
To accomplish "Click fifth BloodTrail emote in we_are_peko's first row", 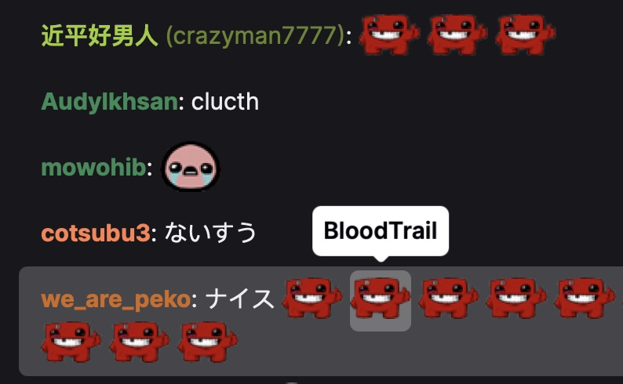I will tap(585, 298).
